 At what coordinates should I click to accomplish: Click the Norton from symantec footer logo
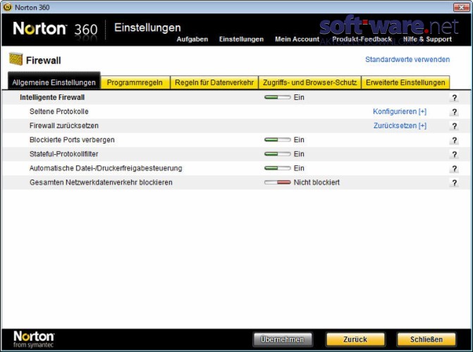pyautogui.click(x=34, y=339)
